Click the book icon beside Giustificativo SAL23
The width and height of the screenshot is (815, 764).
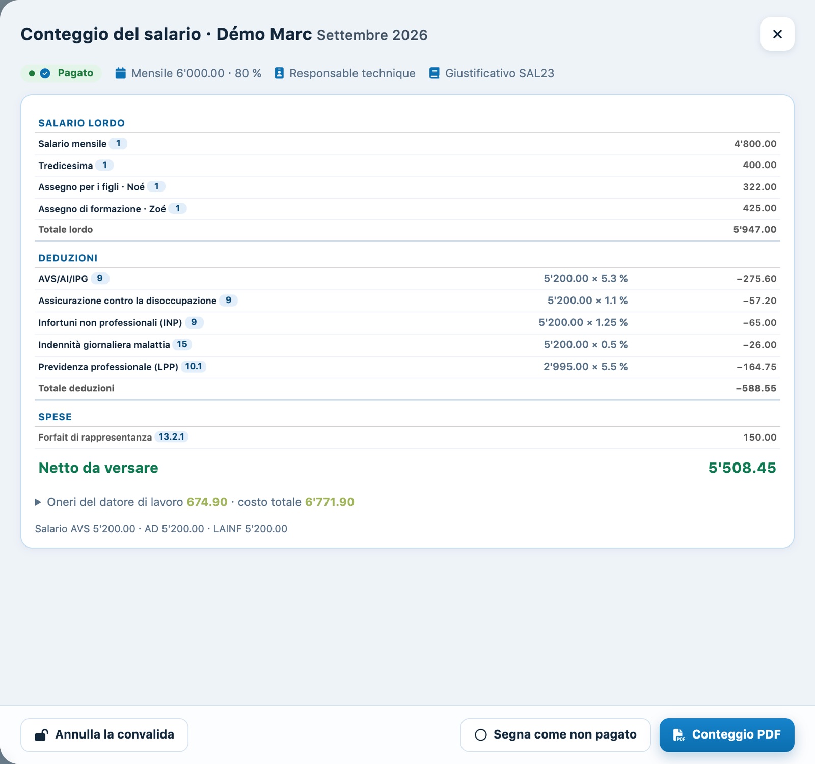(x=434, y=73)
